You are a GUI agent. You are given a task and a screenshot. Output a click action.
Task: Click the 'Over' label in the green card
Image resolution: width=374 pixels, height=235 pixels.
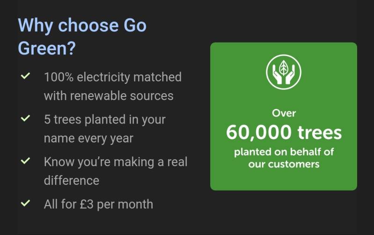[x=284, y=113]
